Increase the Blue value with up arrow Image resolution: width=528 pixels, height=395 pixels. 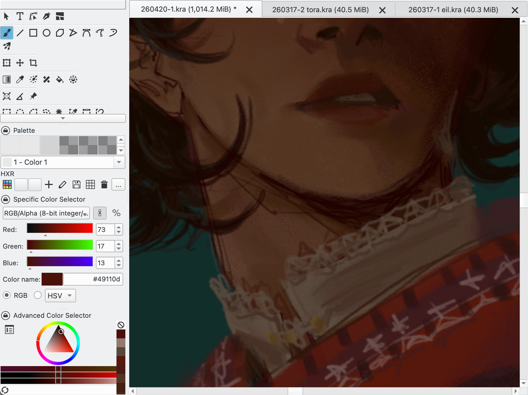tap(119, 261)
